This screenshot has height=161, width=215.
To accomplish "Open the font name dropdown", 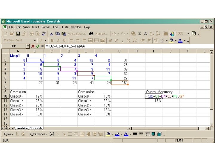I will tap(35, 40).
